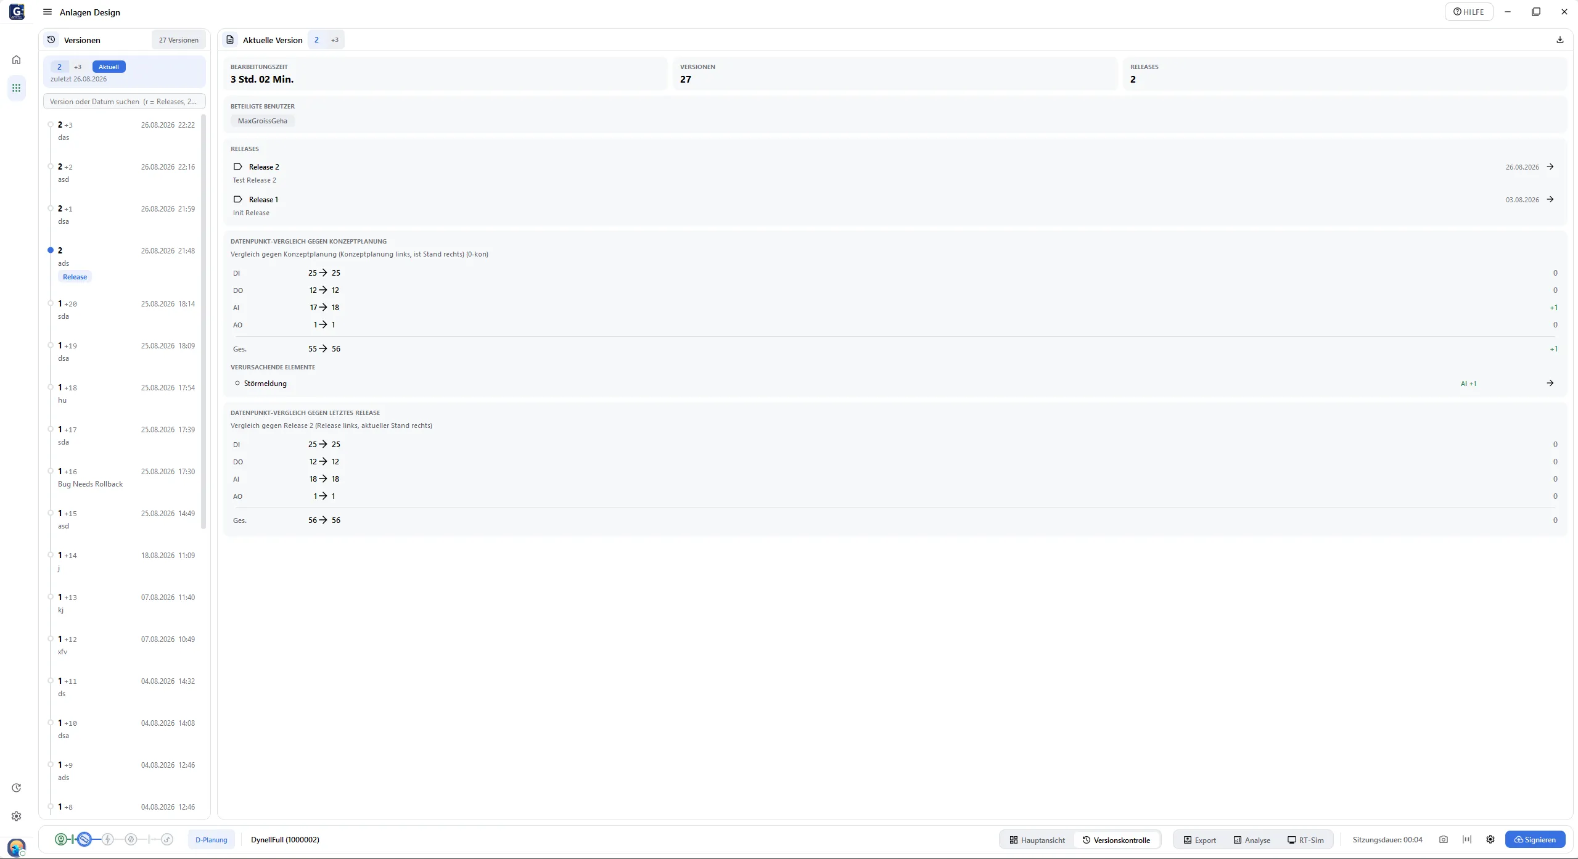Switch to Versionskontrolle view
This screenshot has width=1578, height=859.
(x=1116, y=840)
